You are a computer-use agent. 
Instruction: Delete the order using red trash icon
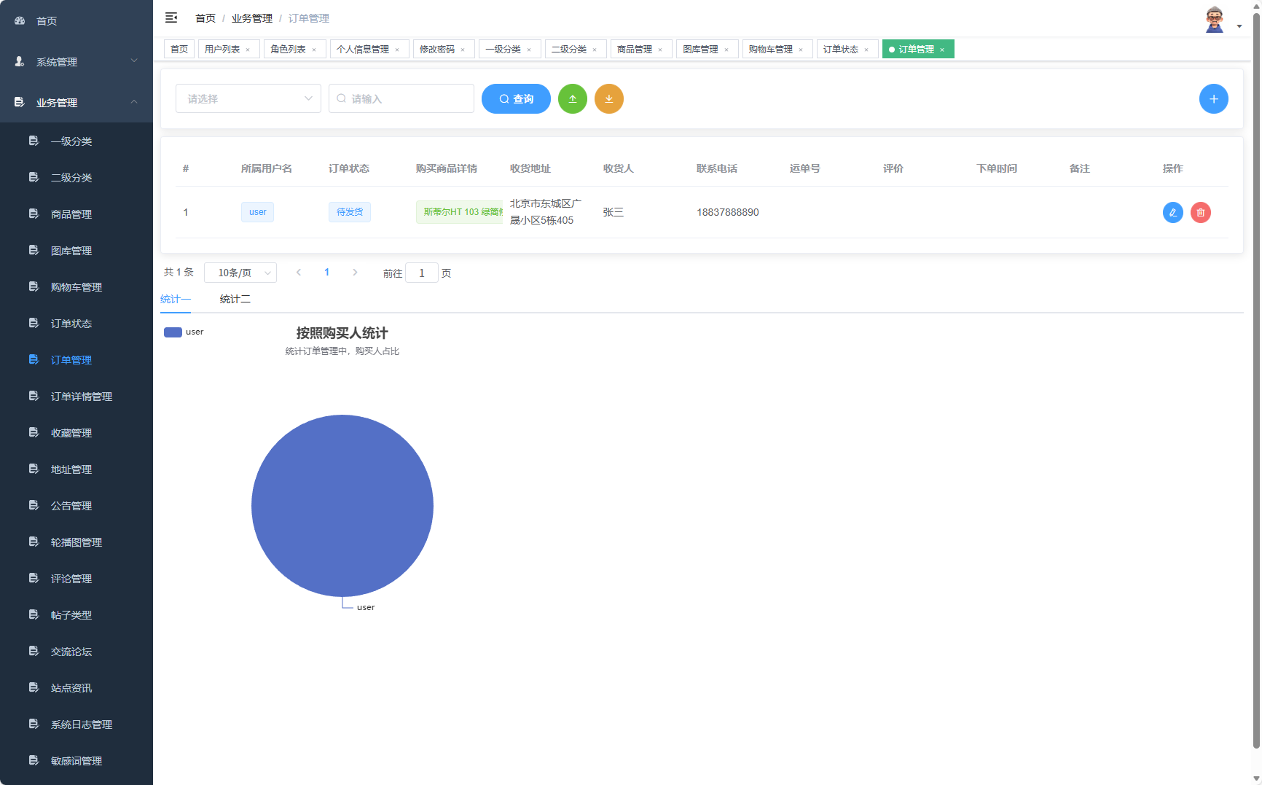coord(1200,213)
